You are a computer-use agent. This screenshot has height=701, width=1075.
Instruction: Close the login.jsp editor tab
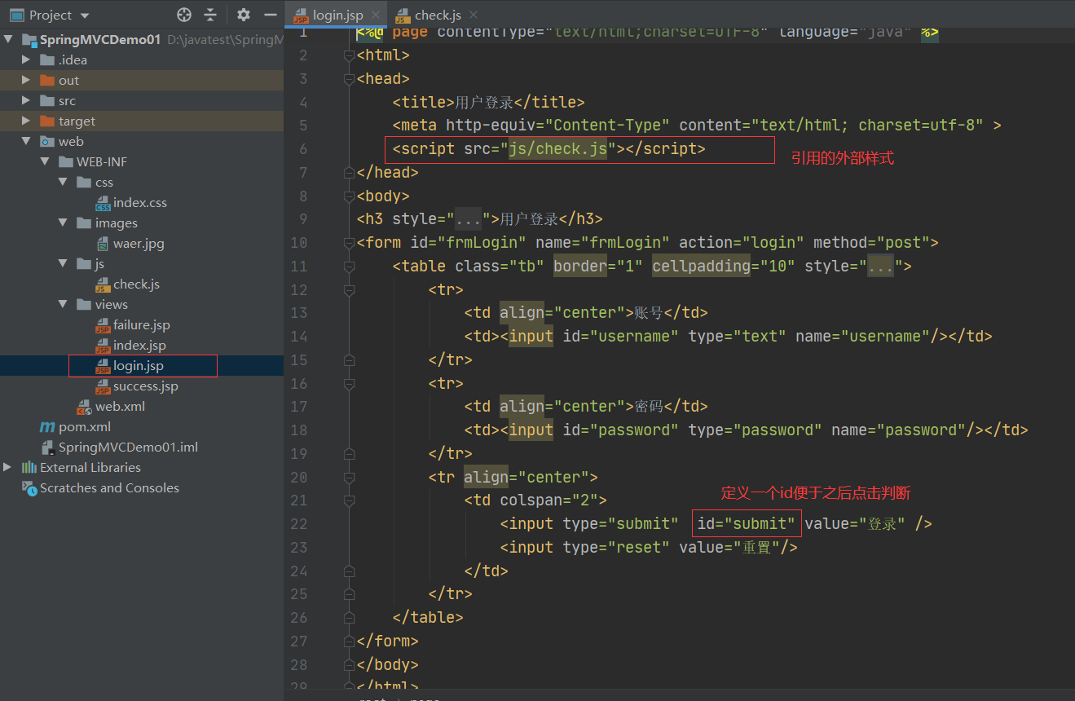pos(376,15)
